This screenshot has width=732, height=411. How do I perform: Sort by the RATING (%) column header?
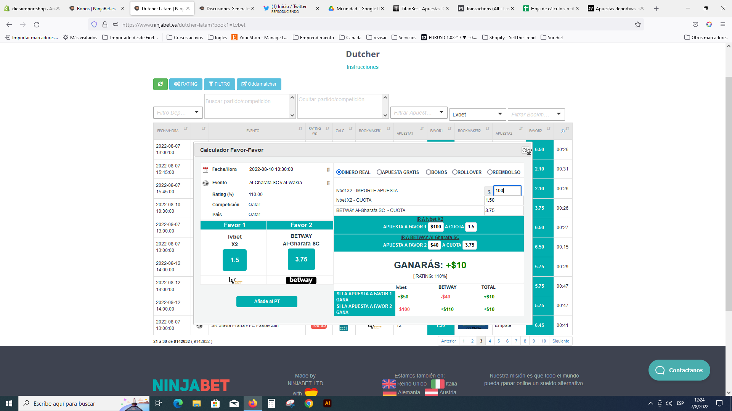319,131
